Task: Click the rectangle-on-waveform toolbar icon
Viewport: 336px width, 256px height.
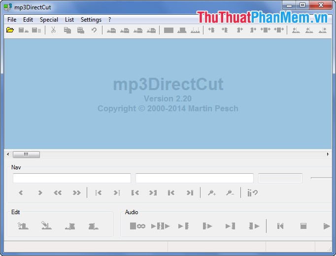Action: [182, 31]
